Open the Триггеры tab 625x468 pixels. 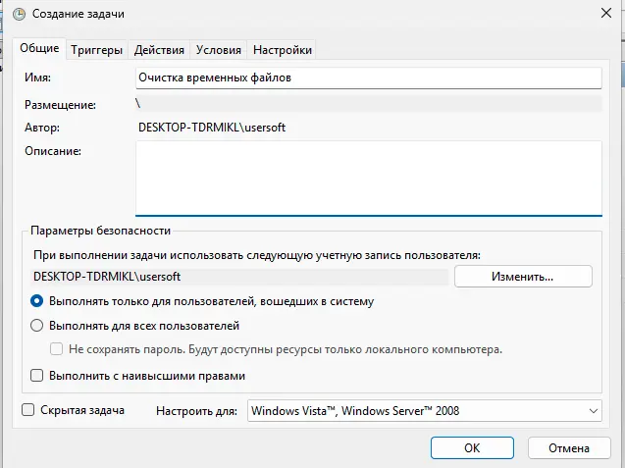97,50
